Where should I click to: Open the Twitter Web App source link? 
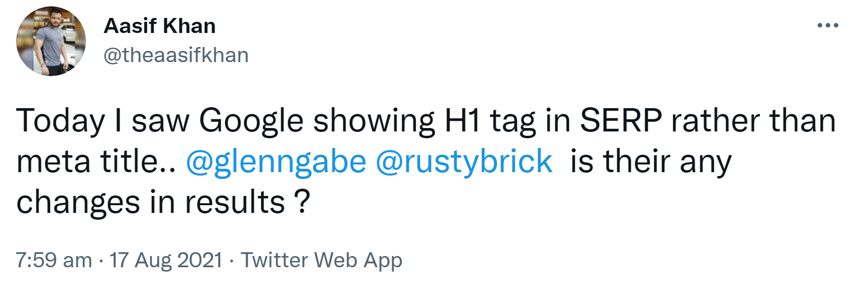pos(321,260)
